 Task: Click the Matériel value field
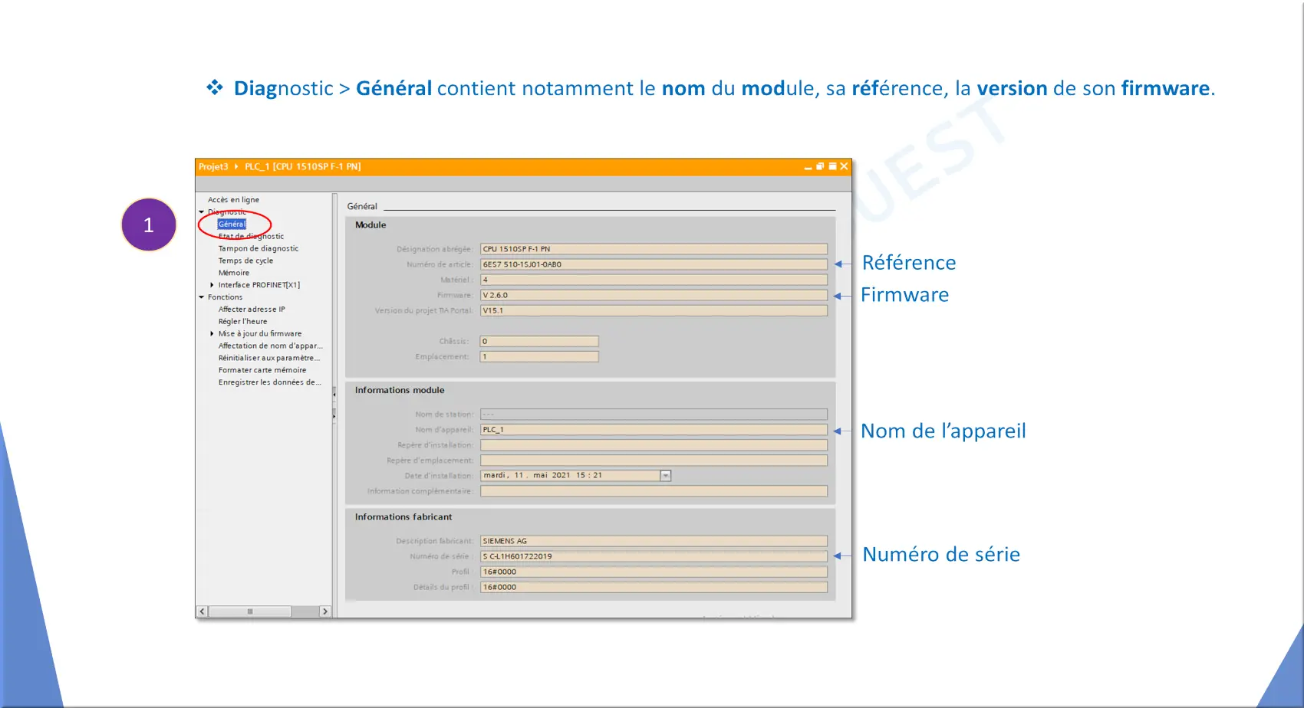coord(654,280)
